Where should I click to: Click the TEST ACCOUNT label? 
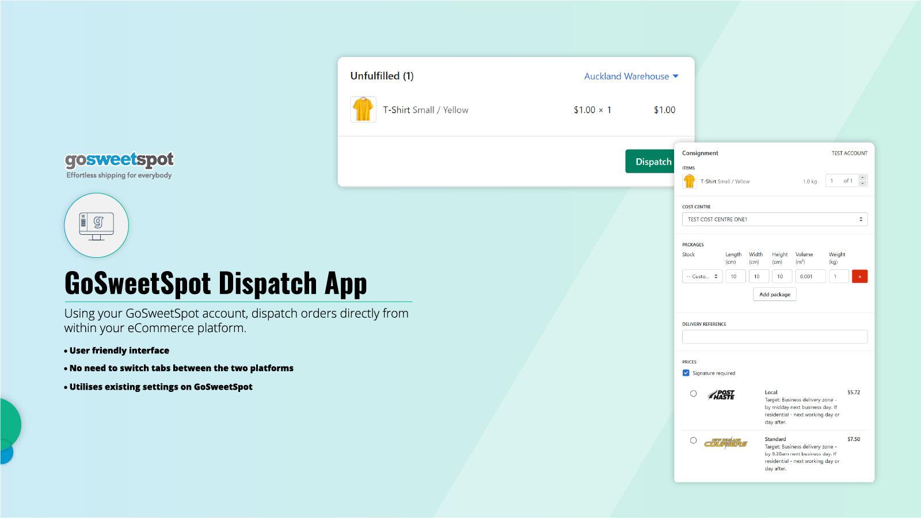pos(849,153)
